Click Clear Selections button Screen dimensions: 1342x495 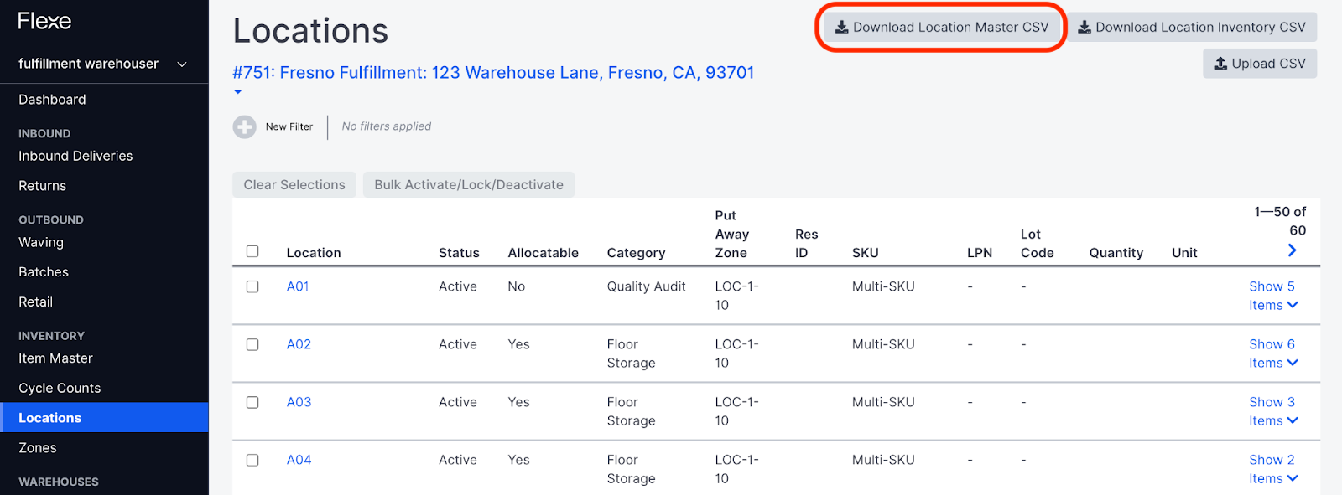(294, 184)
